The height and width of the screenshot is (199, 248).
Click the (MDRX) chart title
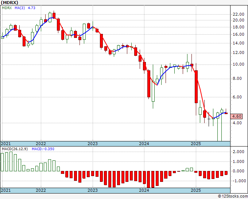[9, 3]
